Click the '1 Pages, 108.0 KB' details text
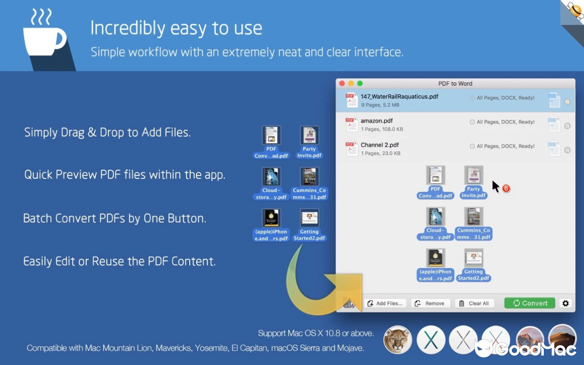The width and height of the screenshot is (584, 365). pyautogui.click(x=382, y=129)
